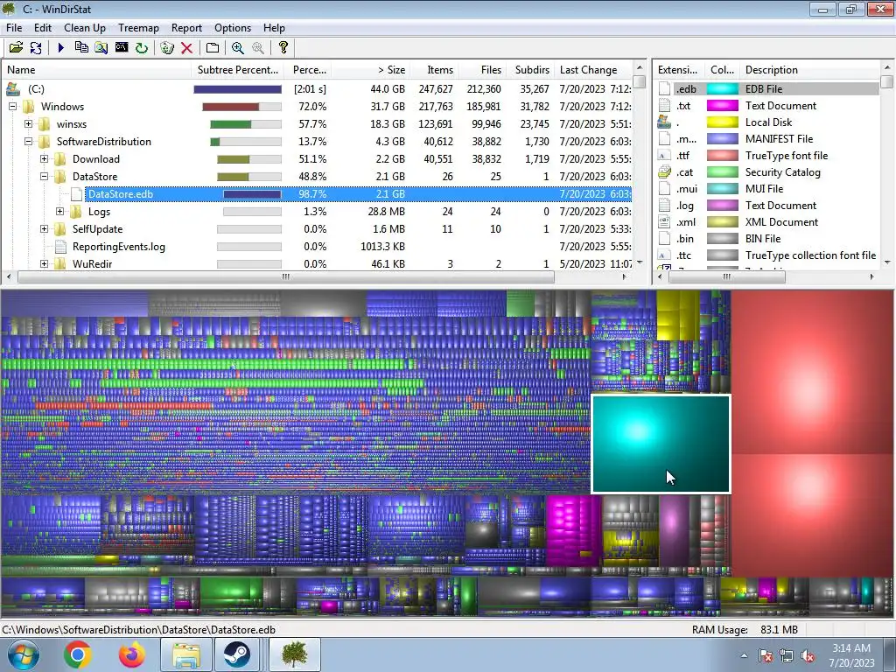Click the WinDirStat tree taskbar button
The image size is (896, 672).
(294, 654)
